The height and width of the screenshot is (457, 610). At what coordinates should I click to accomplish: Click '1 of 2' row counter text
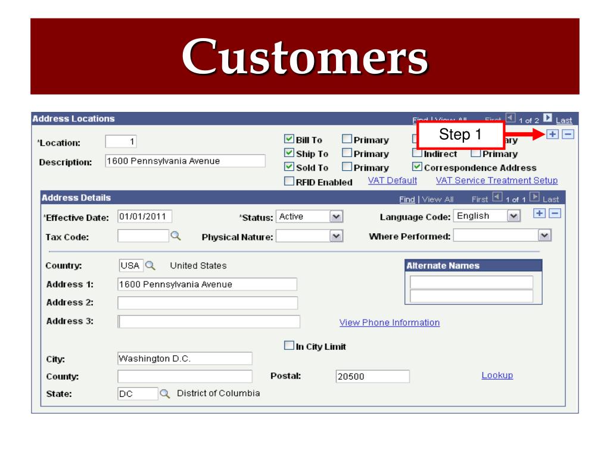click(529, 120)
